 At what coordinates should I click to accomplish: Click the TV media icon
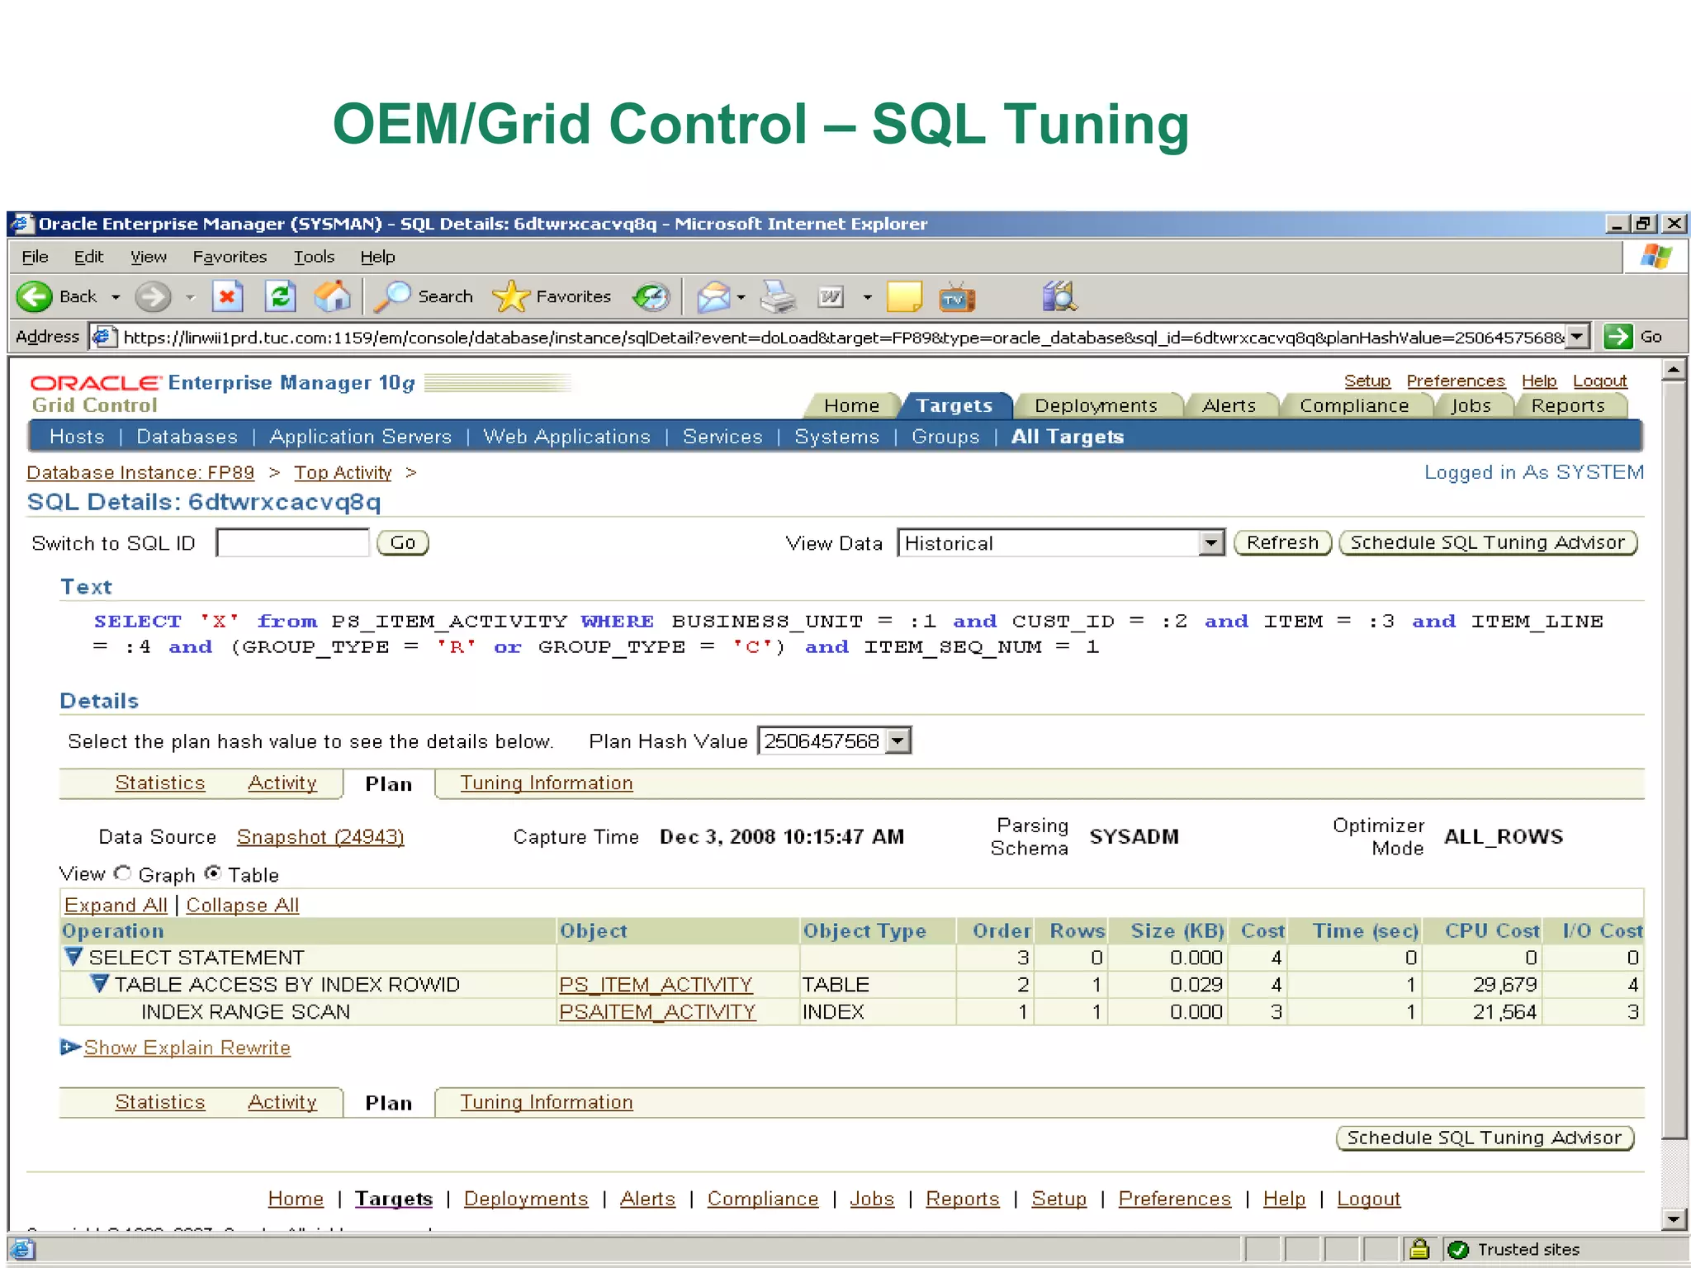957,297
